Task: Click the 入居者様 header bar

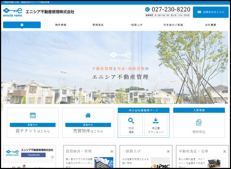Action: 199,110
